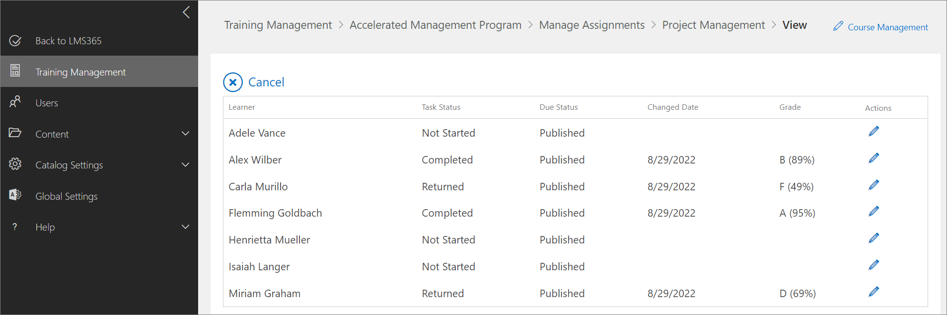Open Global Settings in sidebar

pos(66,196)
